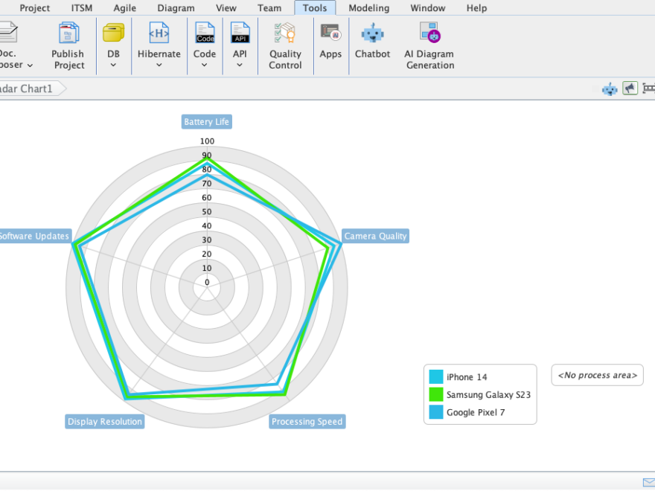Click the <No process area> button
The height and width of the screenshot is (491, 655).
(x=597, y=375)
